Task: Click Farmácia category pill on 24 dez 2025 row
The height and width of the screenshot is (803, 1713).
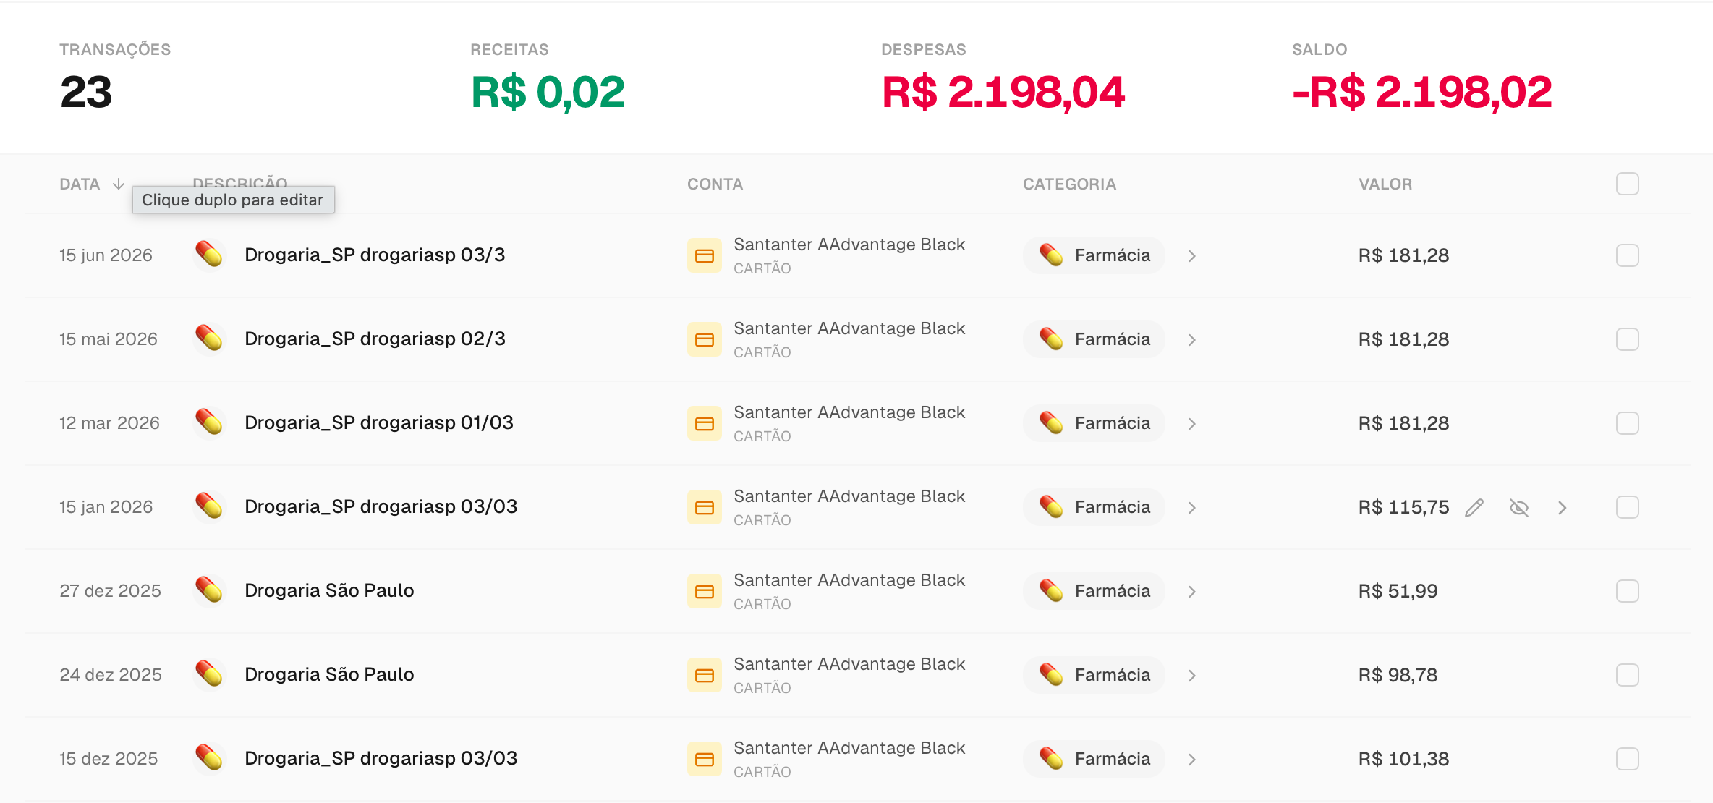Action: point(1094,675)
